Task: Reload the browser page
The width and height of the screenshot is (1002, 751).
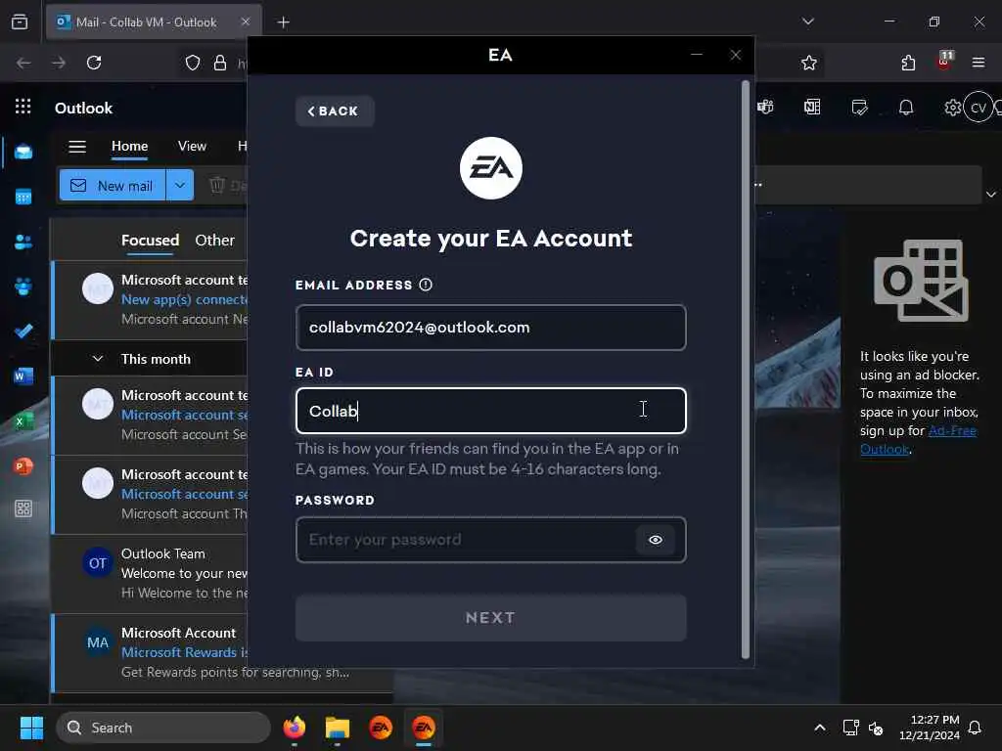Action: tap(94, 63)
